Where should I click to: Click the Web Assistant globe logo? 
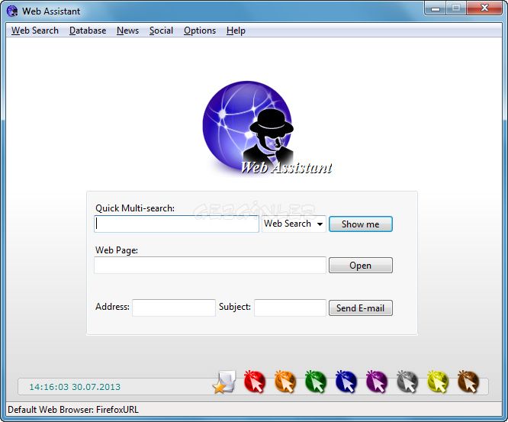click(266, 128)
